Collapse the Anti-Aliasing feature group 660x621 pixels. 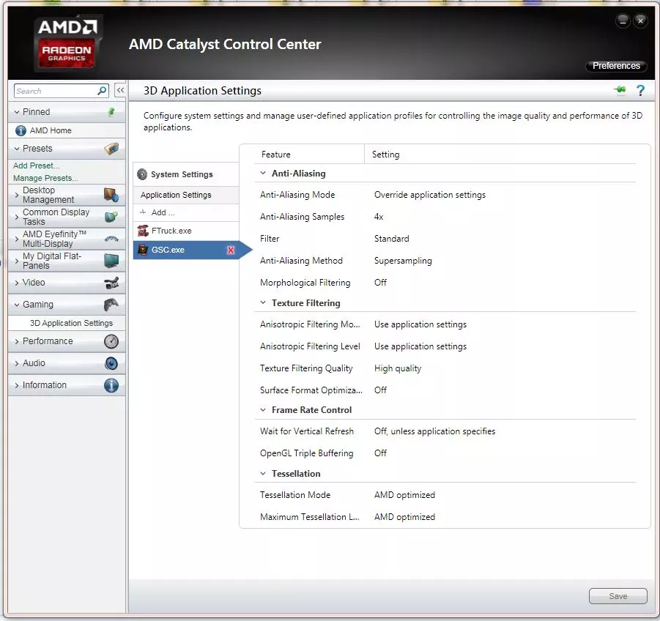click(263, 173)
